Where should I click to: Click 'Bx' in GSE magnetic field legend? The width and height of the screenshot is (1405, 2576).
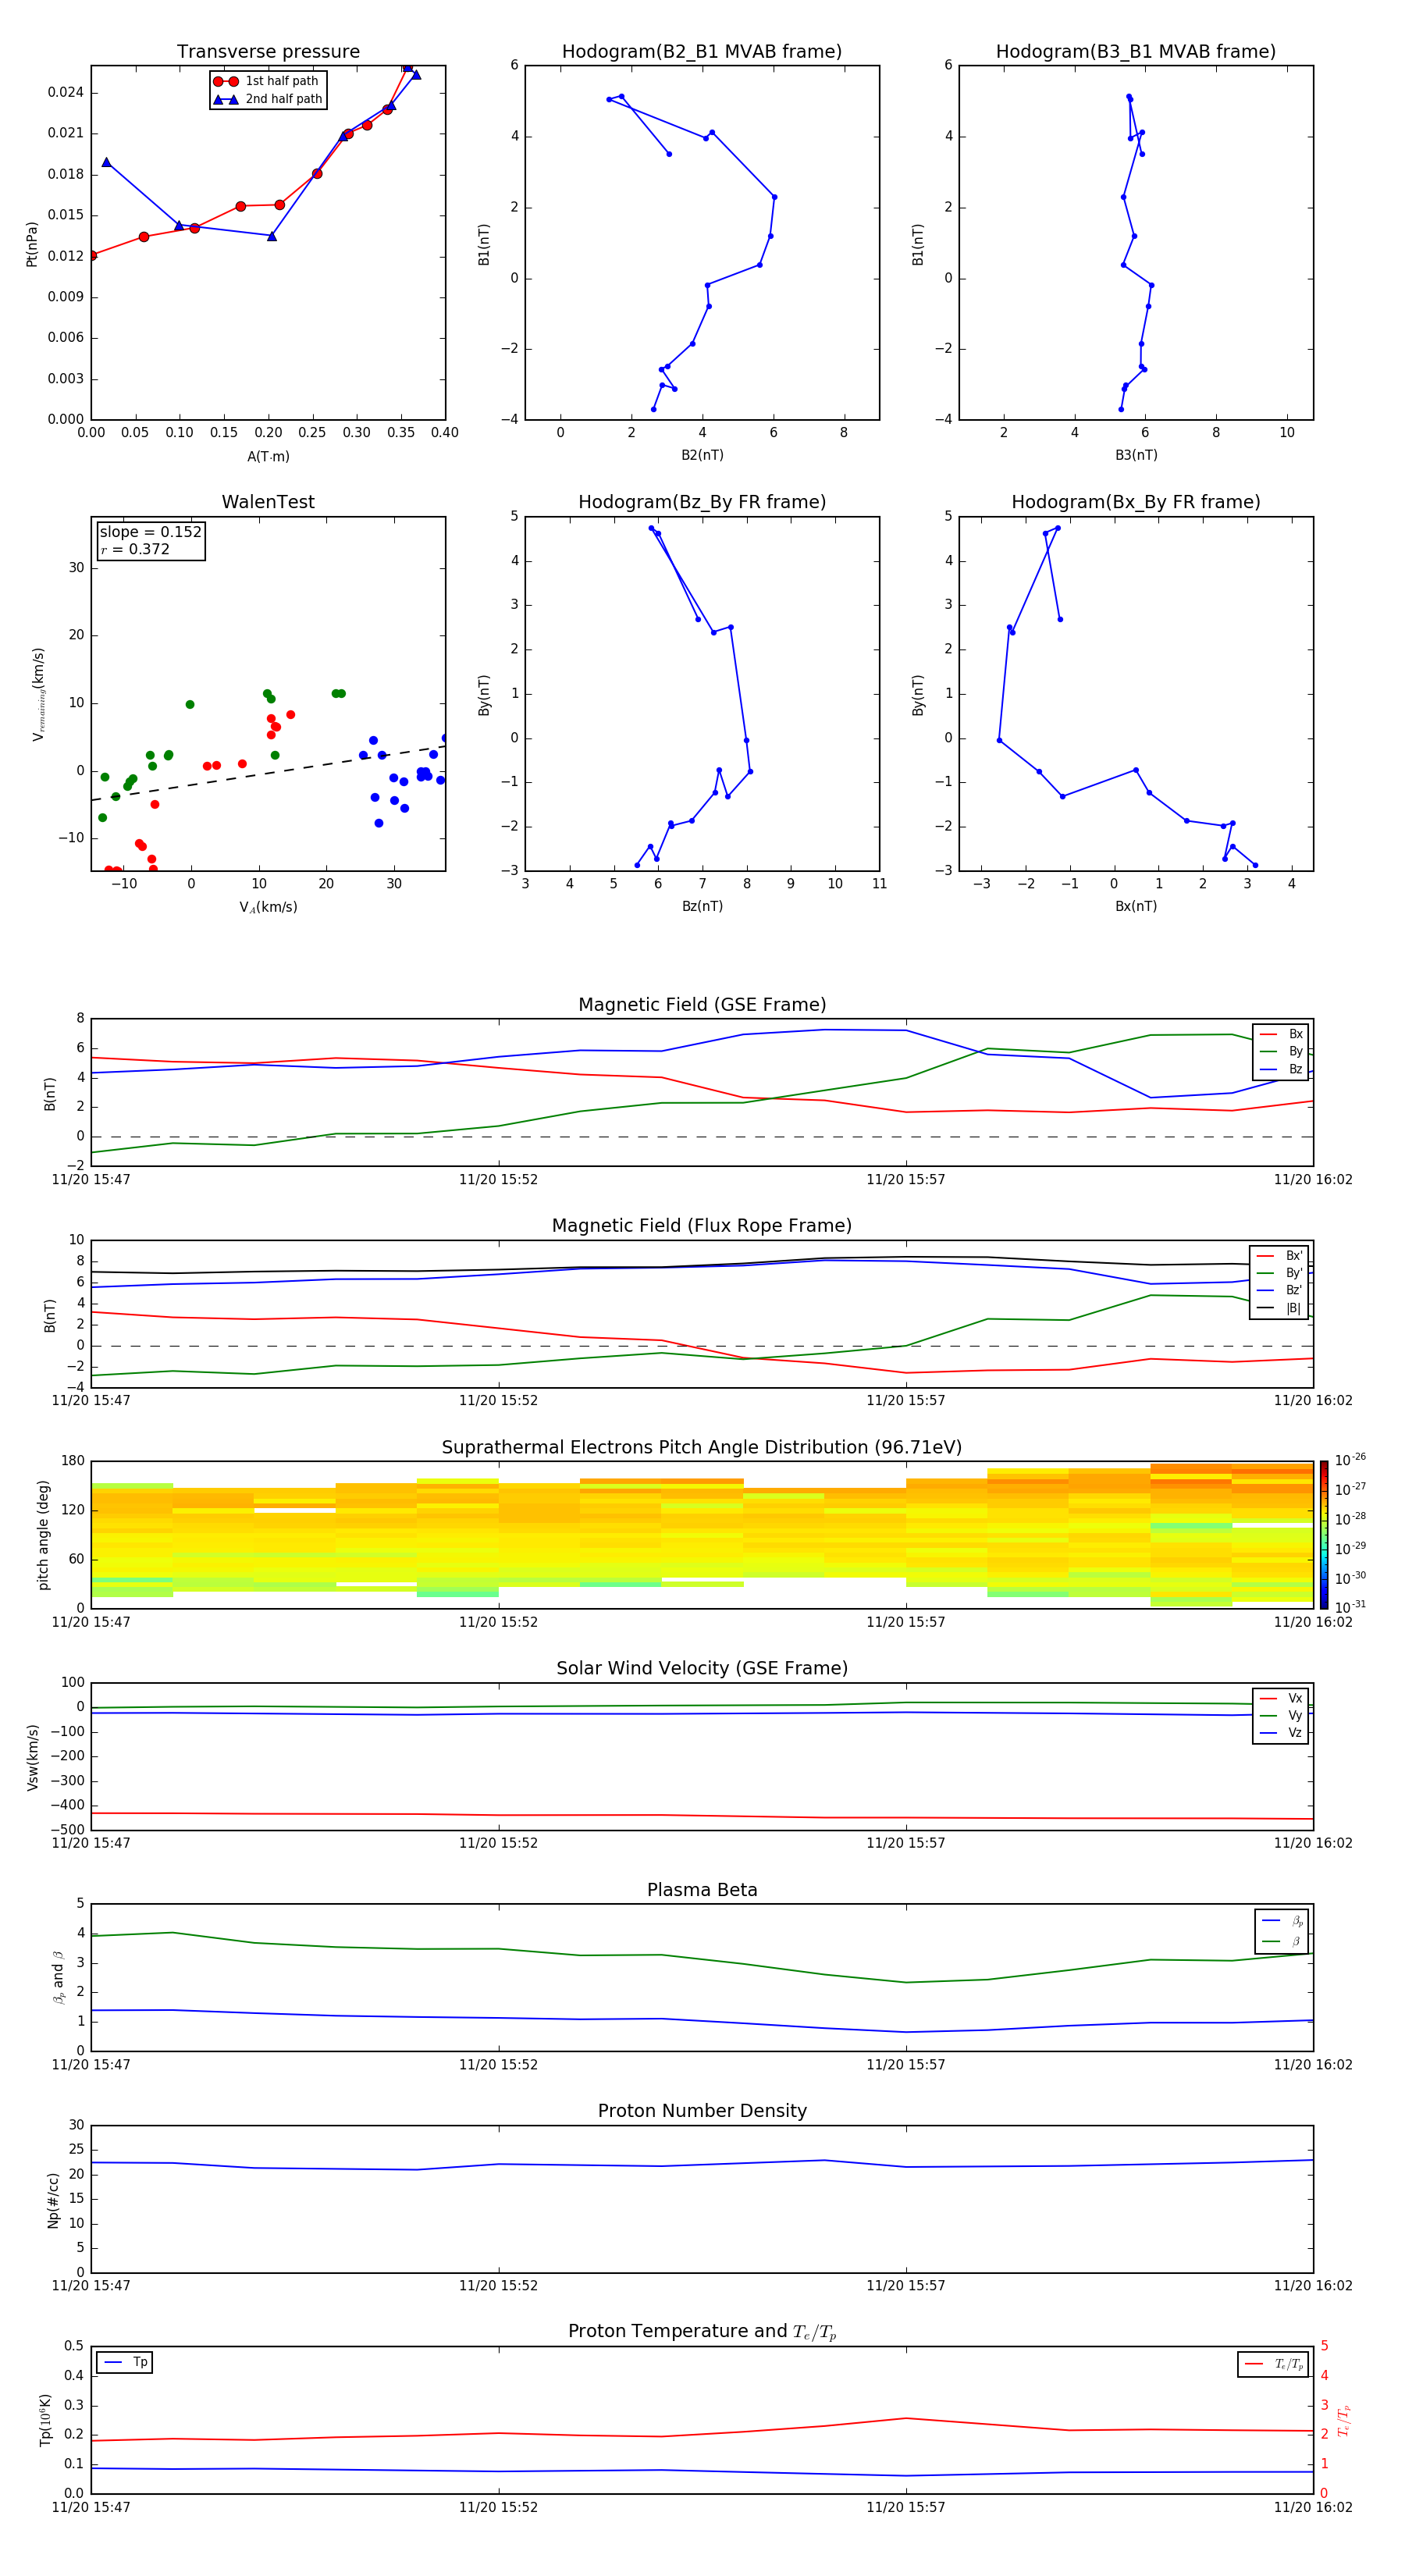tap(1282, 1034)
